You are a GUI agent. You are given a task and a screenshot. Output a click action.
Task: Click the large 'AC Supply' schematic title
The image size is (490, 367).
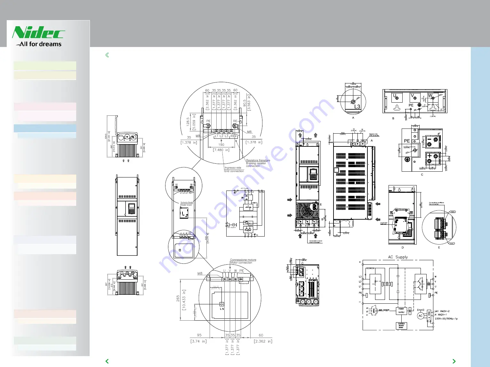[x=398, y=257]
